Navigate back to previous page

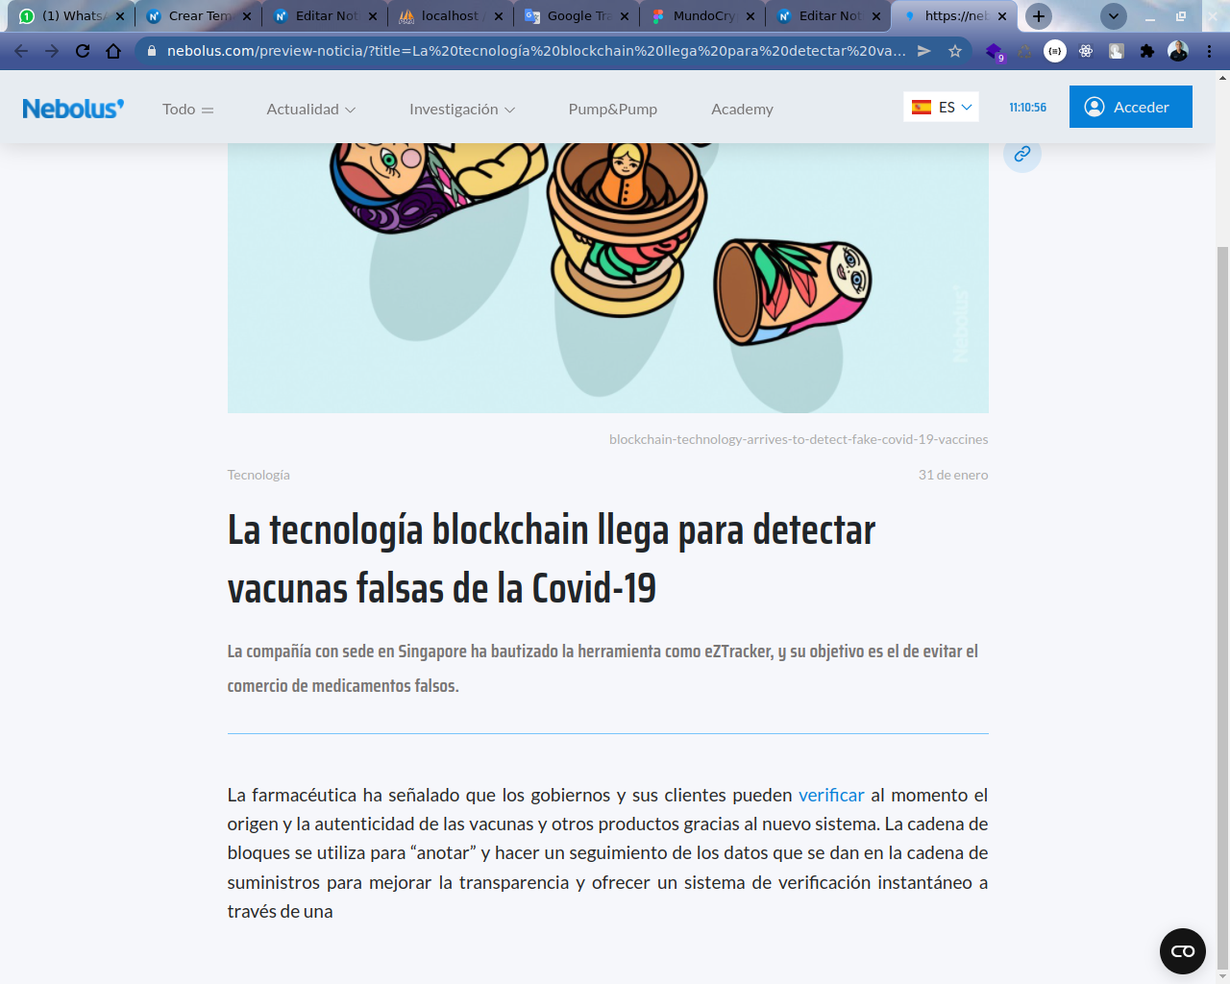click(21, 51)
